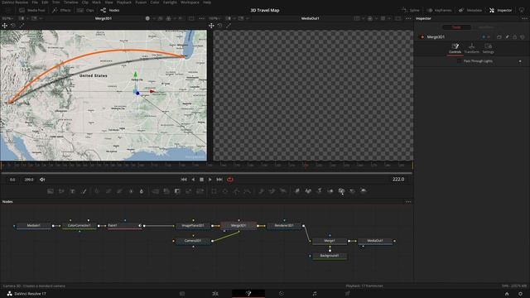The width and height of the screenshot is (530, 298).
Task: Switch to the Fairlight page
Action: (x=315, y=294)
